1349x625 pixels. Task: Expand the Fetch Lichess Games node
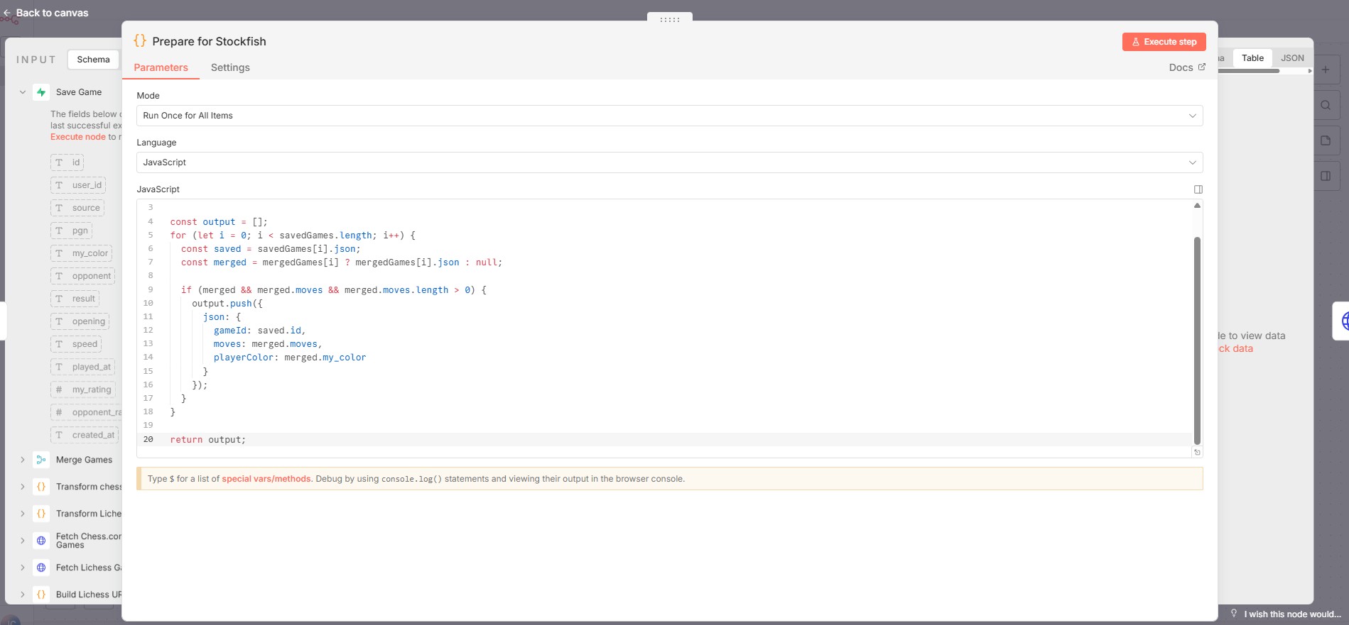[x=23, y=568]
